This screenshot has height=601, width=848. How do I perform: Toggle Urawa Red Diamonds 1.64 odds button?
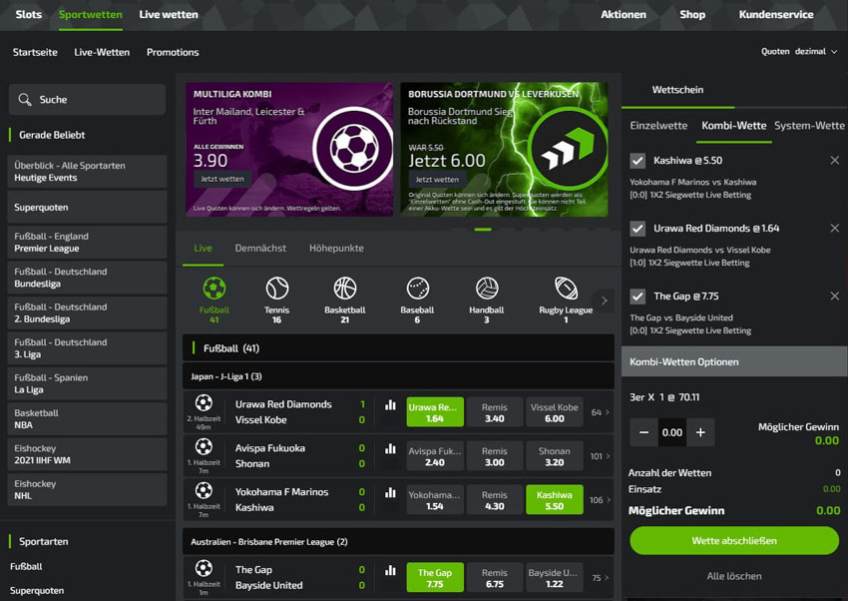[435, 412]
